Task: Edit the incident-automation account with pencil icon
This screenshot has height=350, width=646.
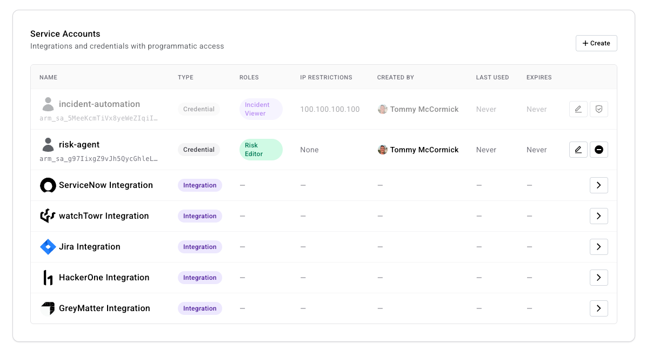Action: click(578, 109)
